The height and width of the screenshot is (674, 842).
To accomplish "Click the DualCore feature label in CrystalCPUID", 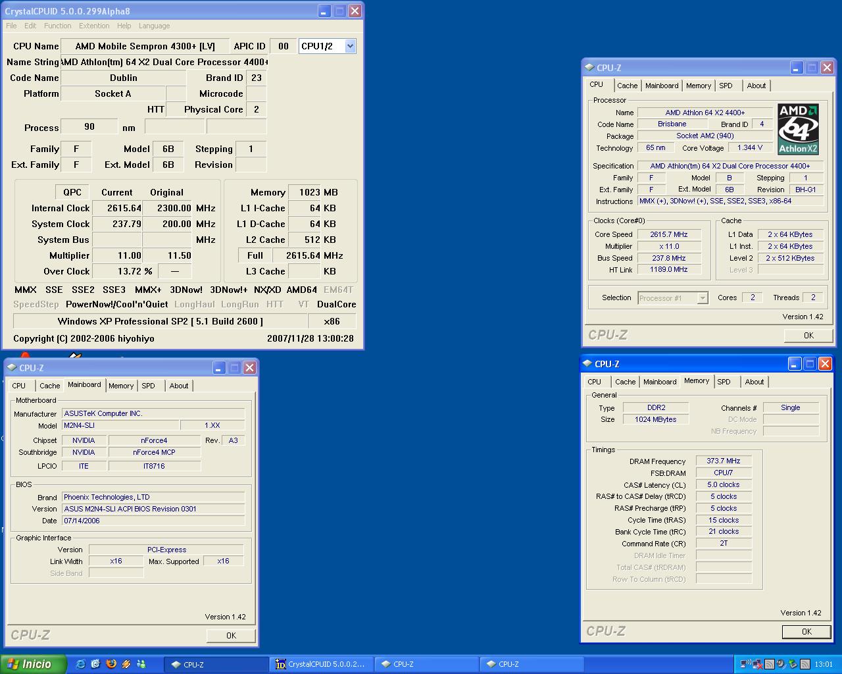I will click(x=336, y=304).
